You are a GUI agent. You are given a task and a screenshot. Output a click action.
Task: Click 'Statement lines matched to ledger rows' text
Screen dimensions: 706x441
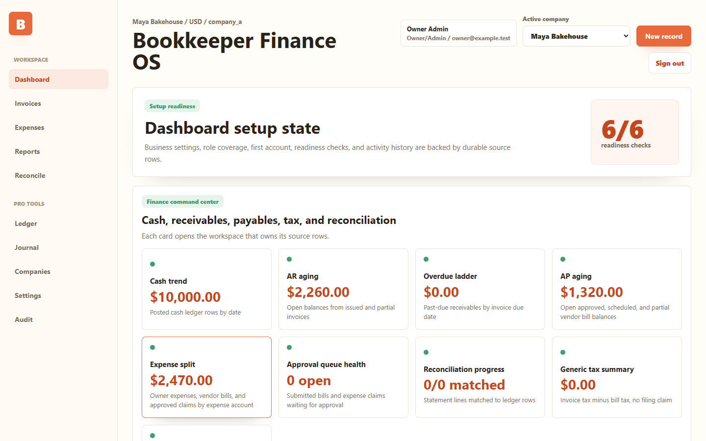pos(479,400)
